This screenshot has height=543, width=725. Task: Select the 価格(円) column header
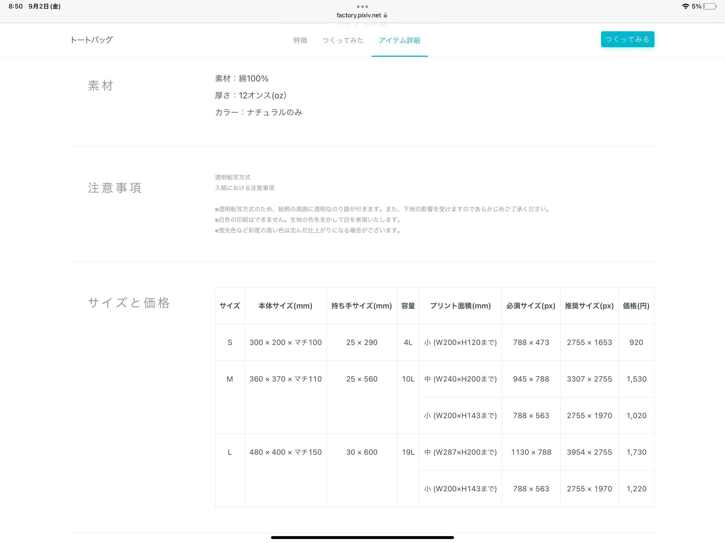(636, 305)
